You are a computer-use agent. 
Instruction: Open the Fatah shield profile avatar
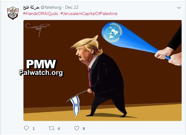(x=13, y=13)
